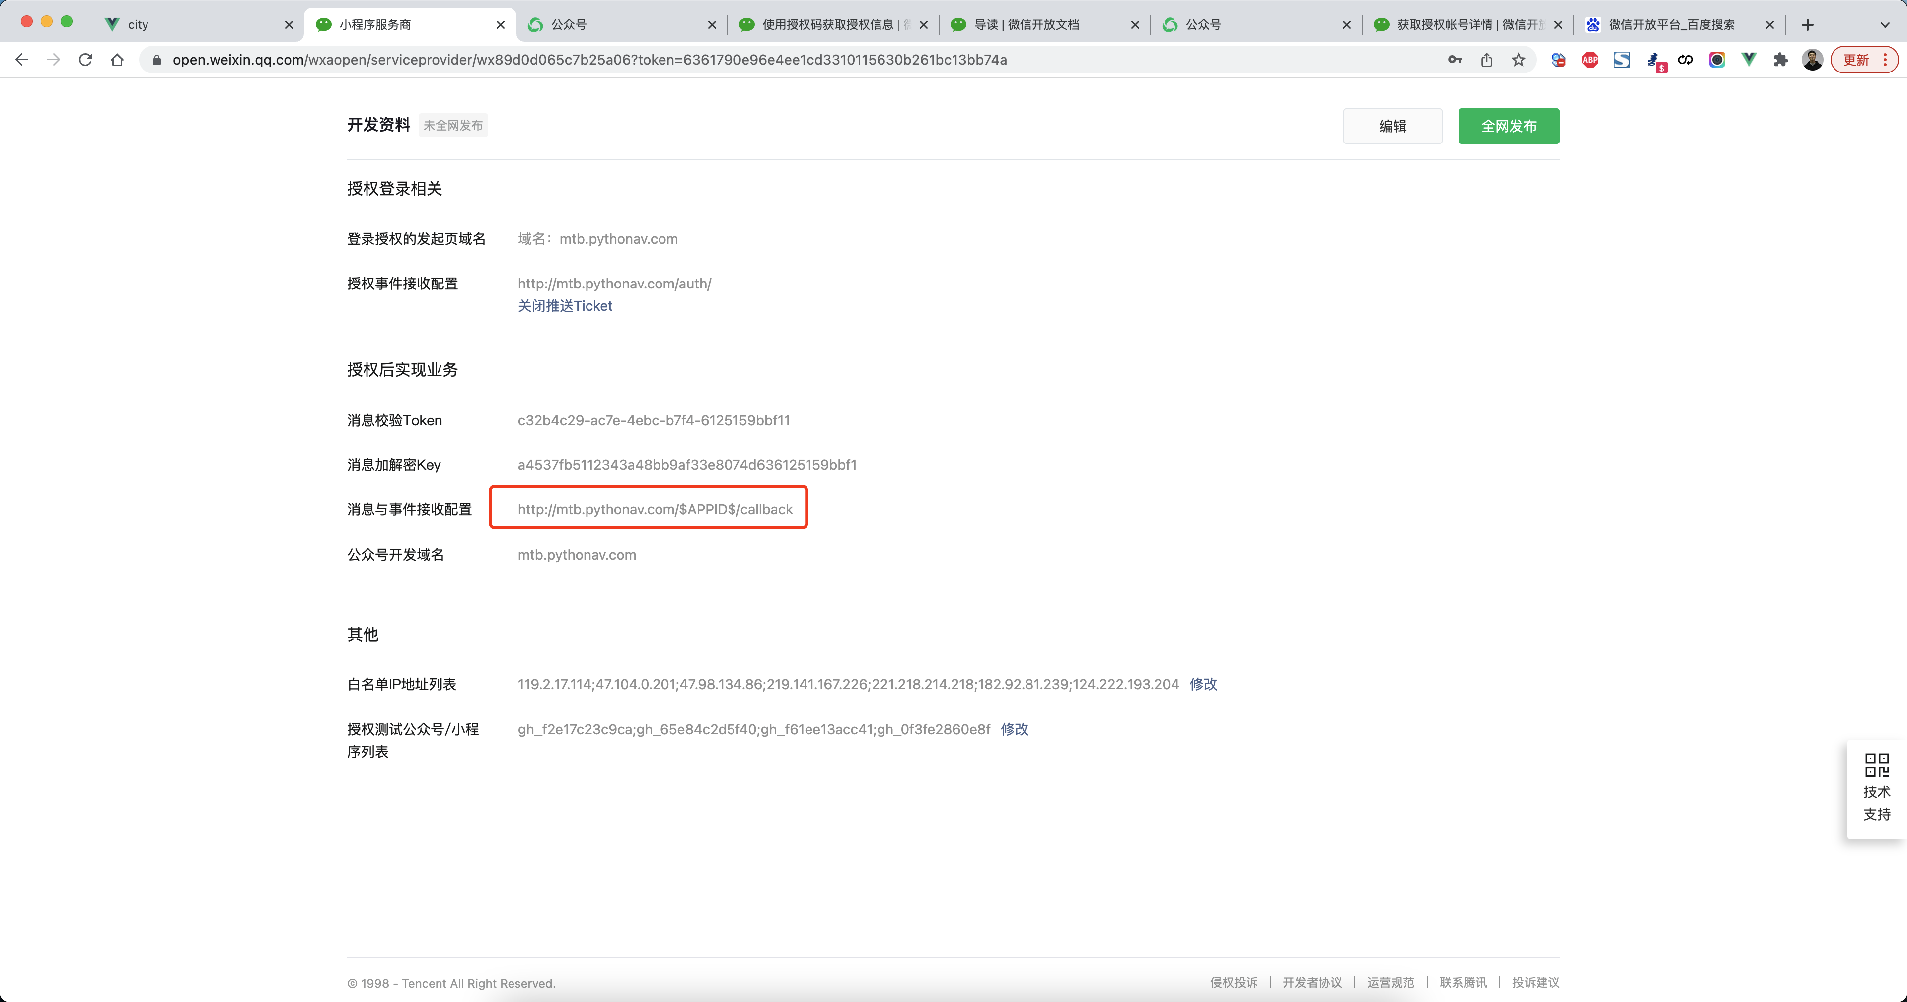Click the password key icon
This screenshot has height=1002, width=1907.
(x=1455, y=60)
